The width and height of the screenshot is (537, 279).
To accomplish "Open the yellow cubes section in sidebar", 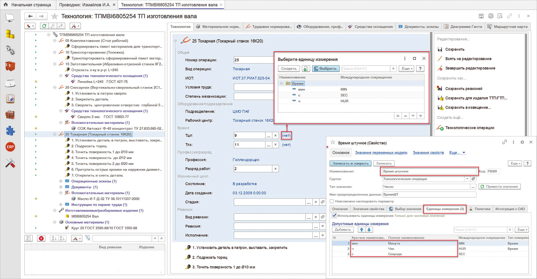I will pos(10,34).
